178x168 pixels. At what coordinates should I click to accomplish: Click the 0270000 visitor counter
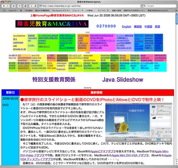pyautogui.click(x=106, y=26)
